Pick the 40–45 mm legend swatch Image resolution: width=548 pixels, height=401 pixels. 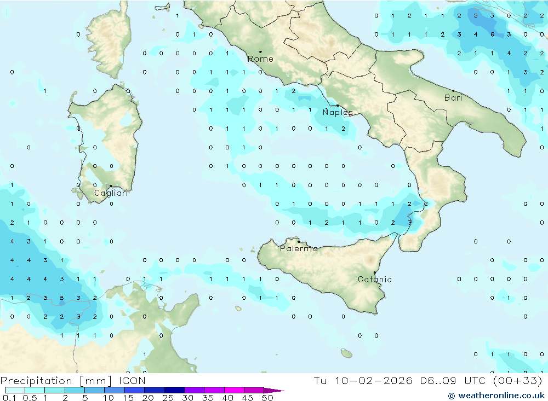[234, 390]
